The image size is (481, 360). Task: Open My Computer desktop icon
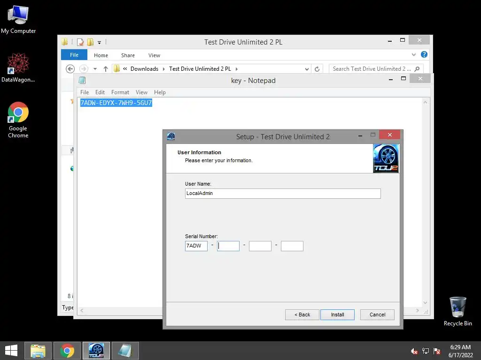click(18, 20)
